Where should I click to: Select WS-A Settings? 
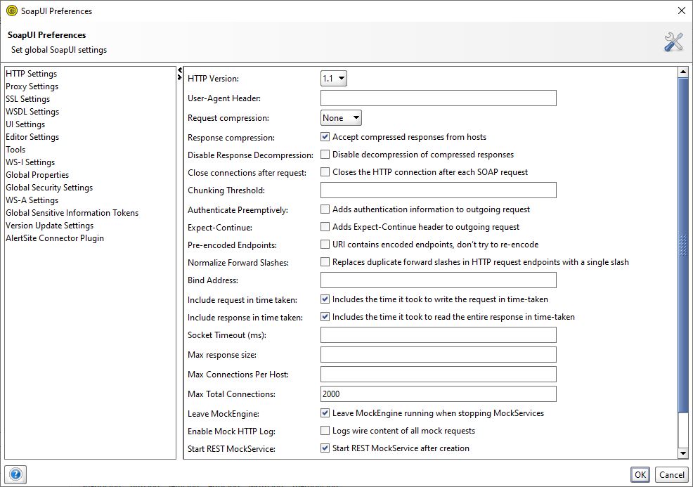point(32,201)
